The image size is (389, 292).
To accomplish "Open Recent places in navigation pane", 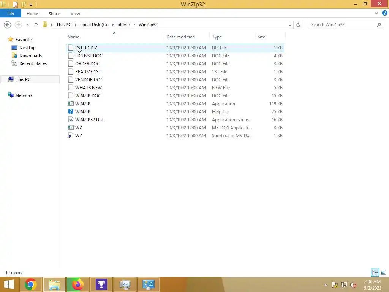I will [x=33, y=63].
